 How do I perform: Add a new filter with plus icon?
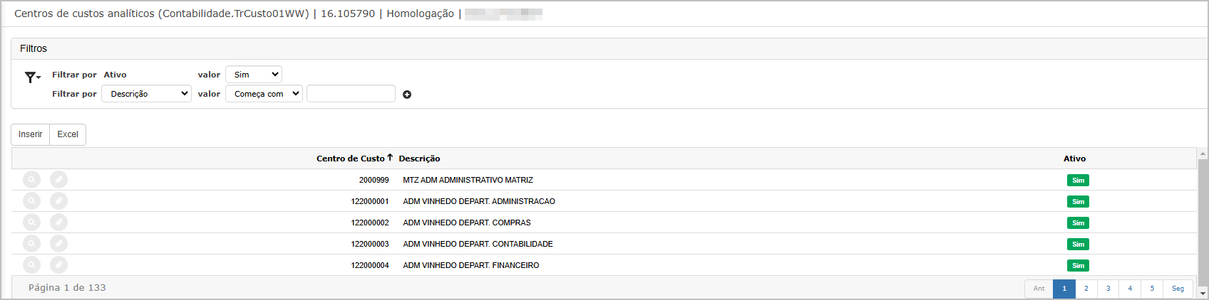[407, 95]
